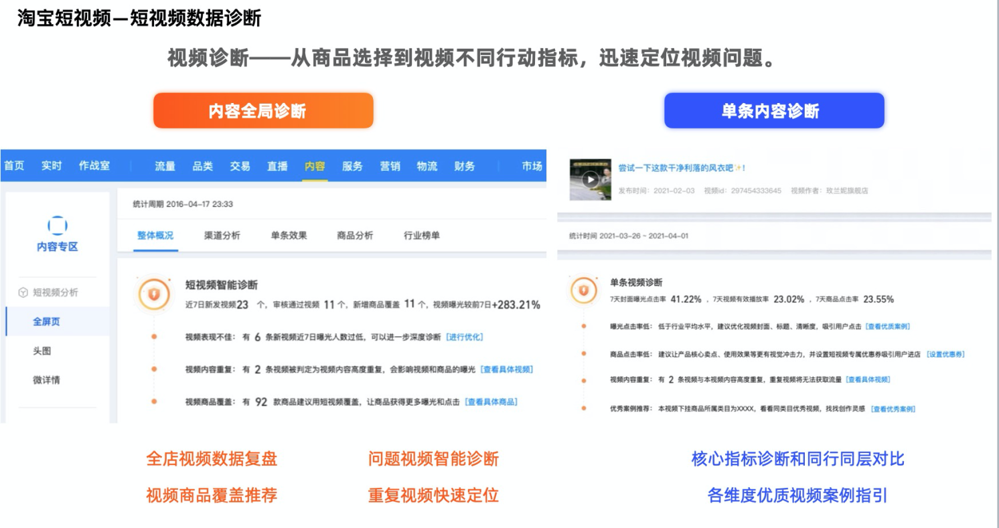The height and width of the screenshot is (528, 999).
Task: Click the 进行优化 link
Action: click(464, 337)
